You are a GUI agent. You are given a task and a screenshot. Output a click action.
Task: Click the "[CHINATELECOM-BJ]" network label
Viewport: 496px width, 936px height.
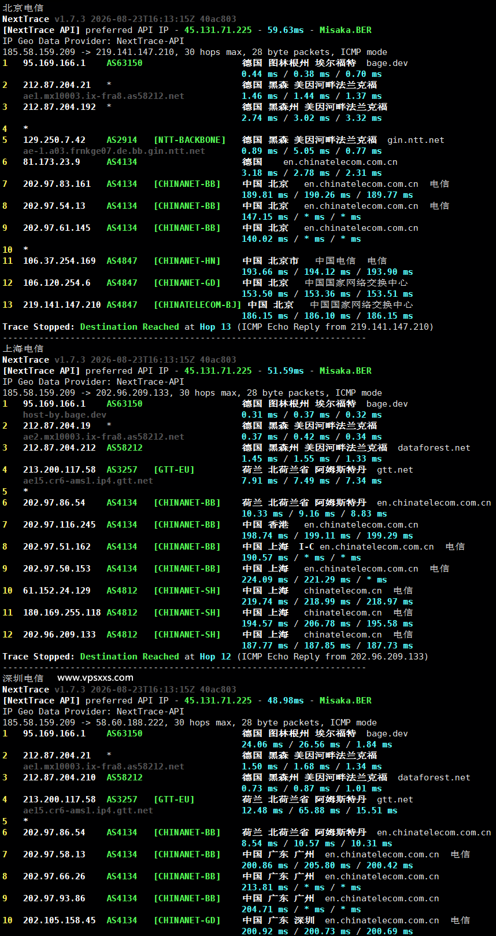[198, 305]
